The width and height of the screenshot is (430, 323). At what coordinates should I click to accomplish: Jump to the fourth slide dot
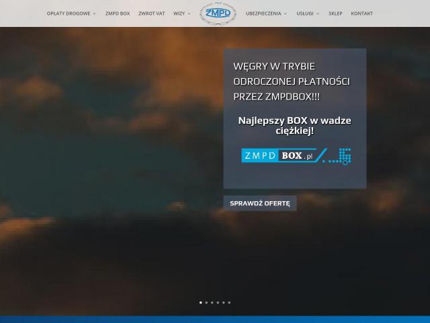(x=218, y=303)
